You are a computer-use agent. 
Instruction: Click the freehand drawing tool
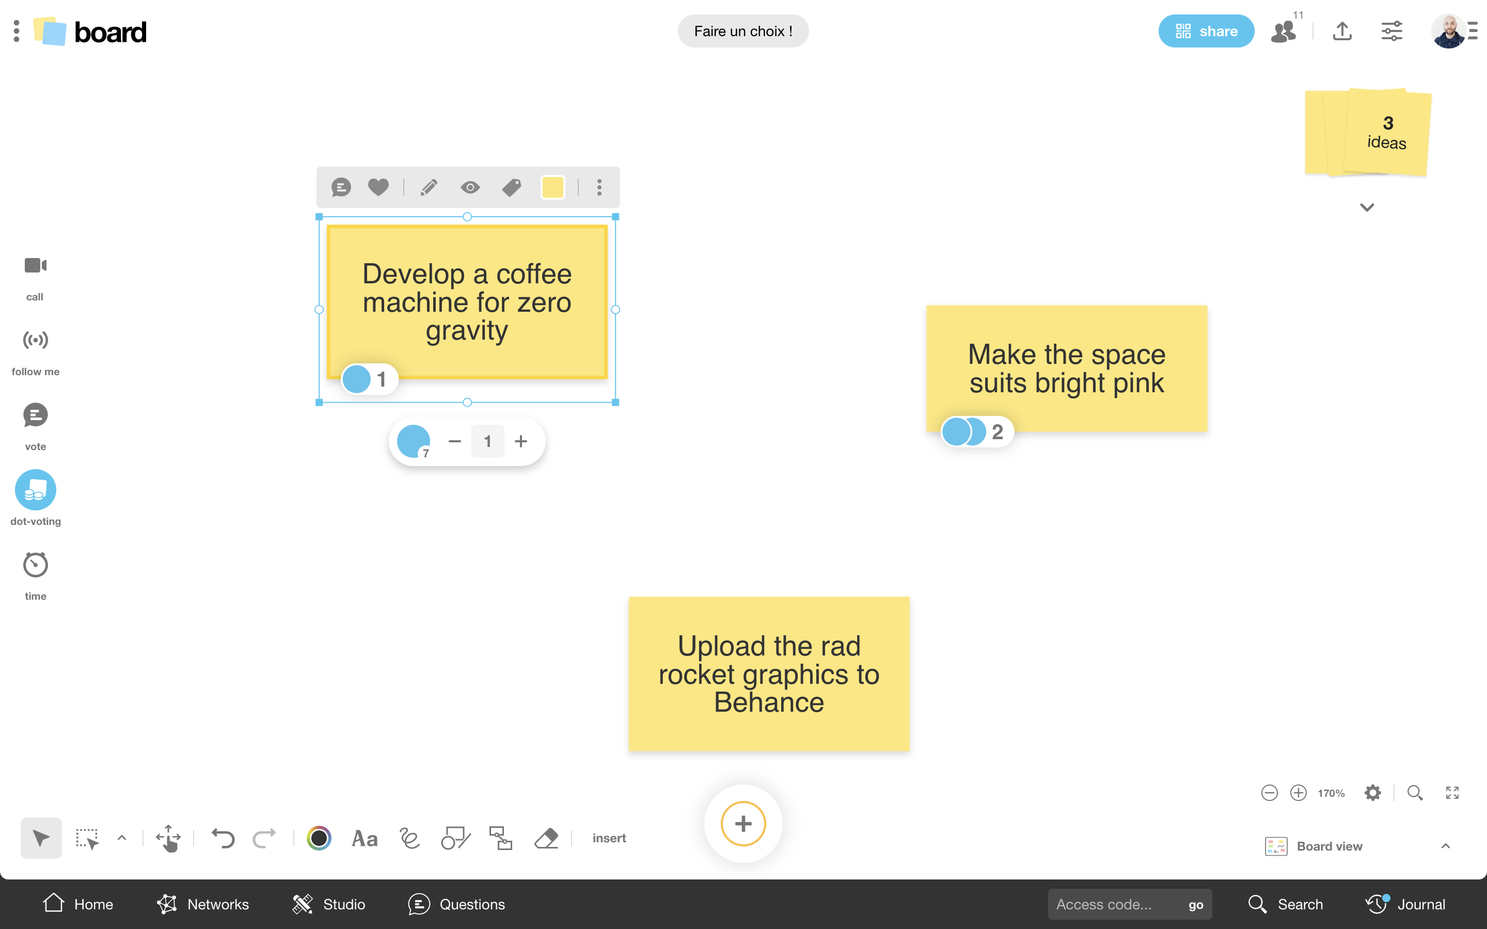click(409, 838)
